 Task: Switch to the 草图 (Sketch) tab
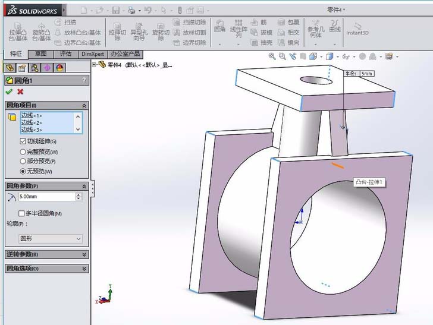41,53
